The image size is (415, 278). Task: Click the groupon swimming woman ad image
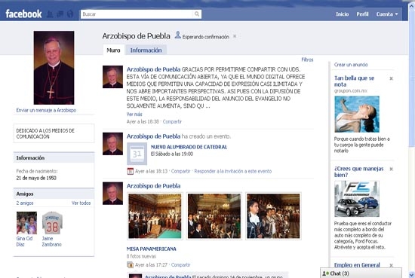(357, 115)
